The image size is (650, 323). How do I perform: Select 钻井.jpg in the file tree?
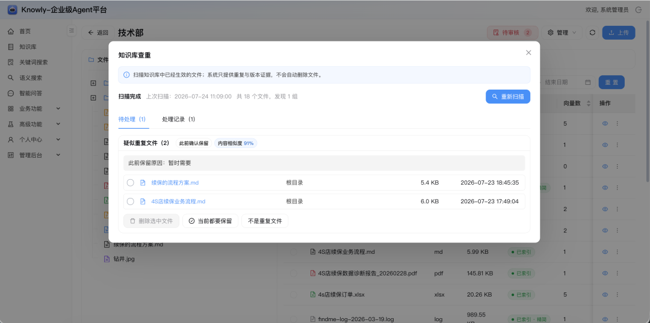tap(124, 259)
